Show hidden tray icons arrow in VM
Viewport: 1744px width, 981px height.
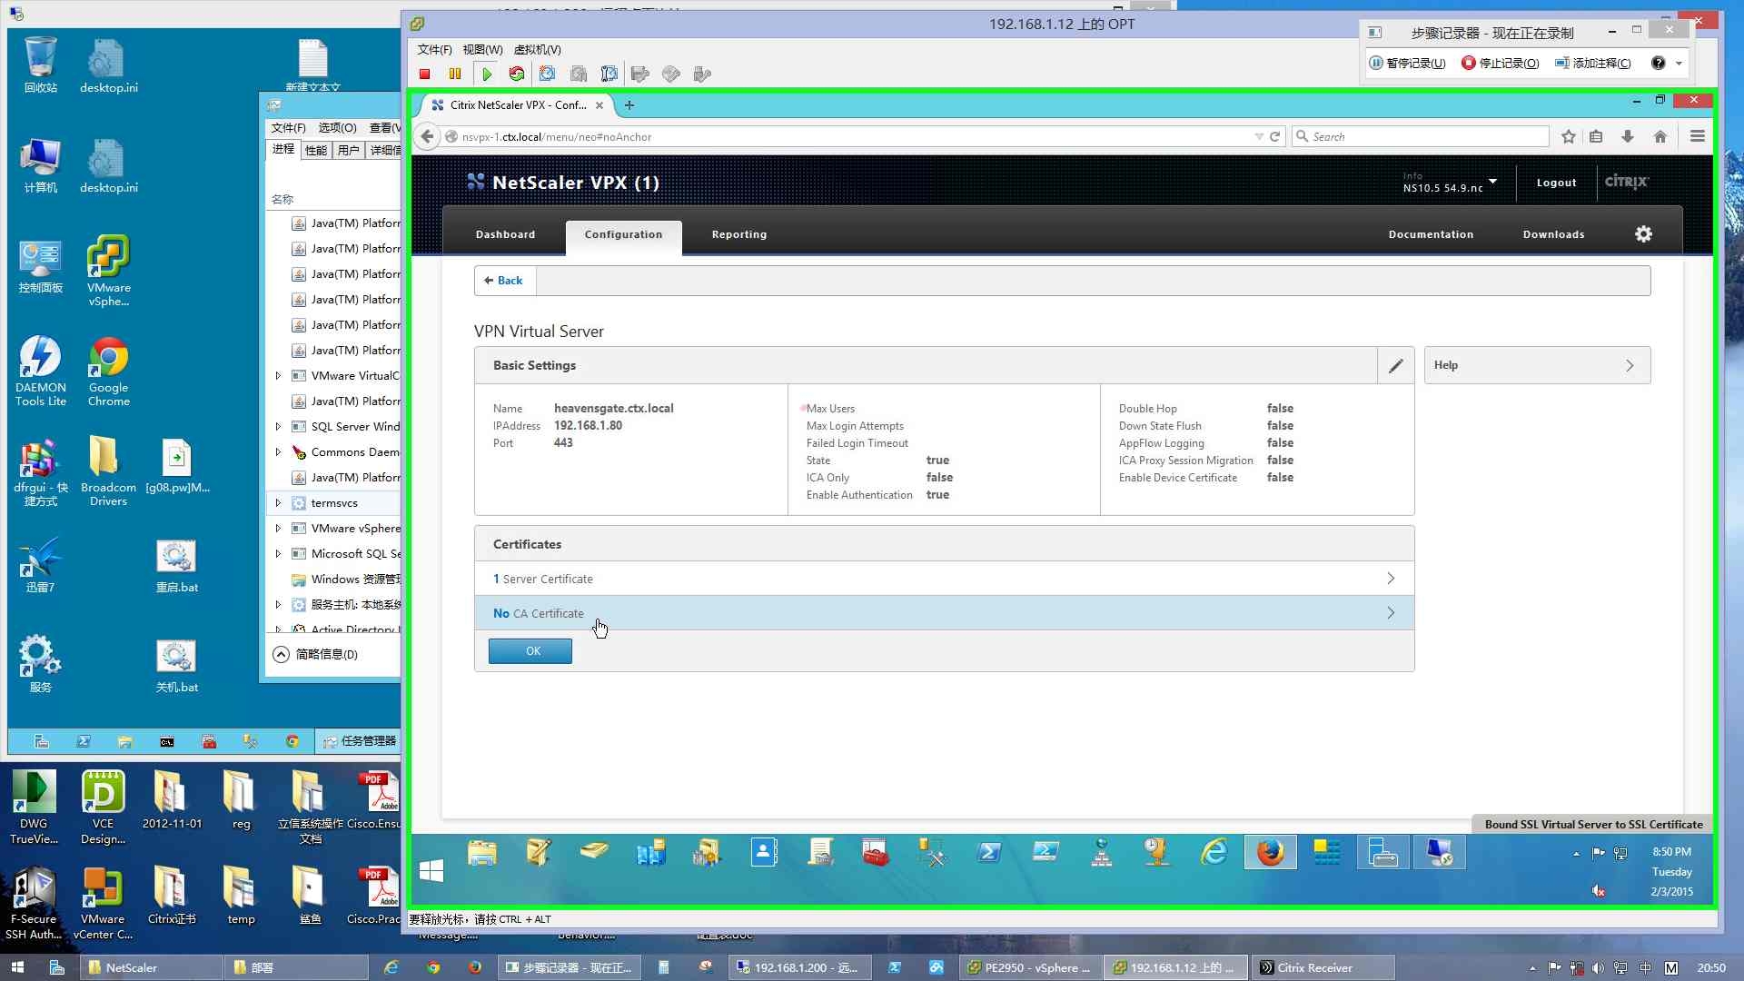click(1576, 853)
